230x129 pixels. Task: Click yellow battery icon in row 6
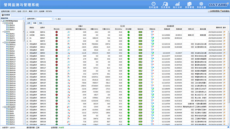tap(140, 47)
